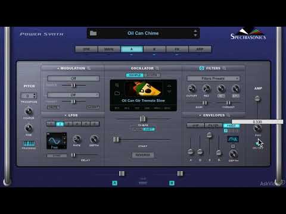Select the Layer A tab
The height and width of the screenshot is (214, 286).
[x=132, y=49]
